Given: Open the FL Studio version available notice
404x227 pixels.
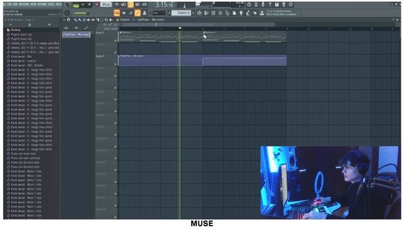Looking at the screenshot, I should coord(282,13).
